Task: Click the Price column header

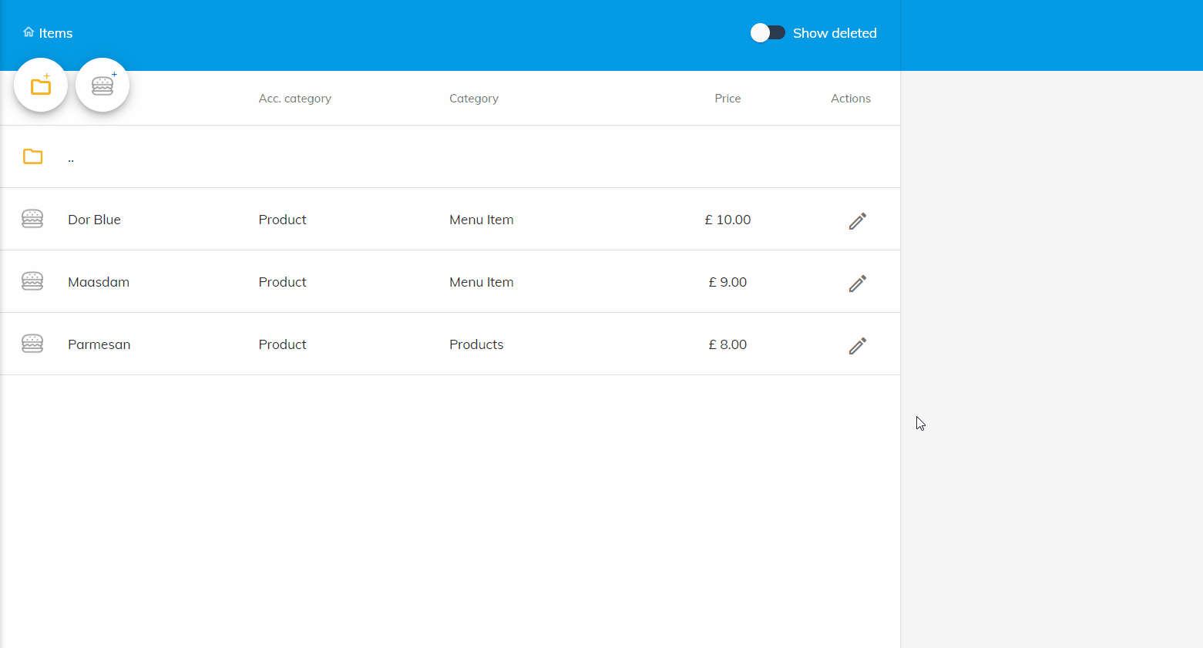Action: [727, 99]
